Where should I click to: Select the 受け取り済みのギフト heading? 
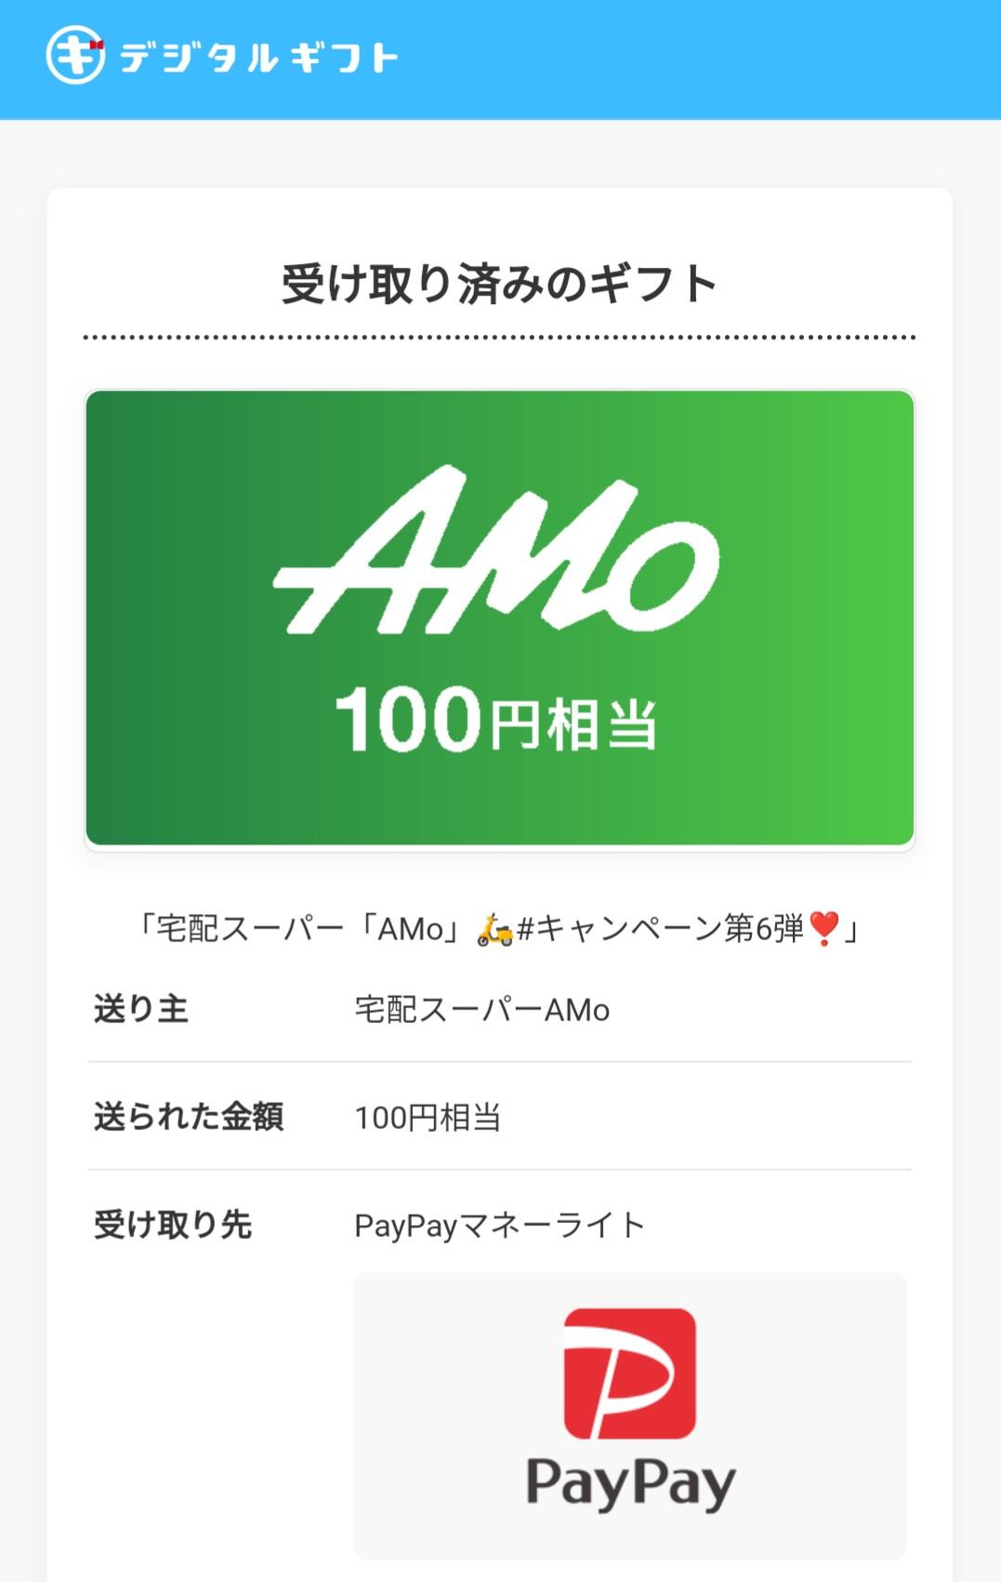[x=499, y=284]
